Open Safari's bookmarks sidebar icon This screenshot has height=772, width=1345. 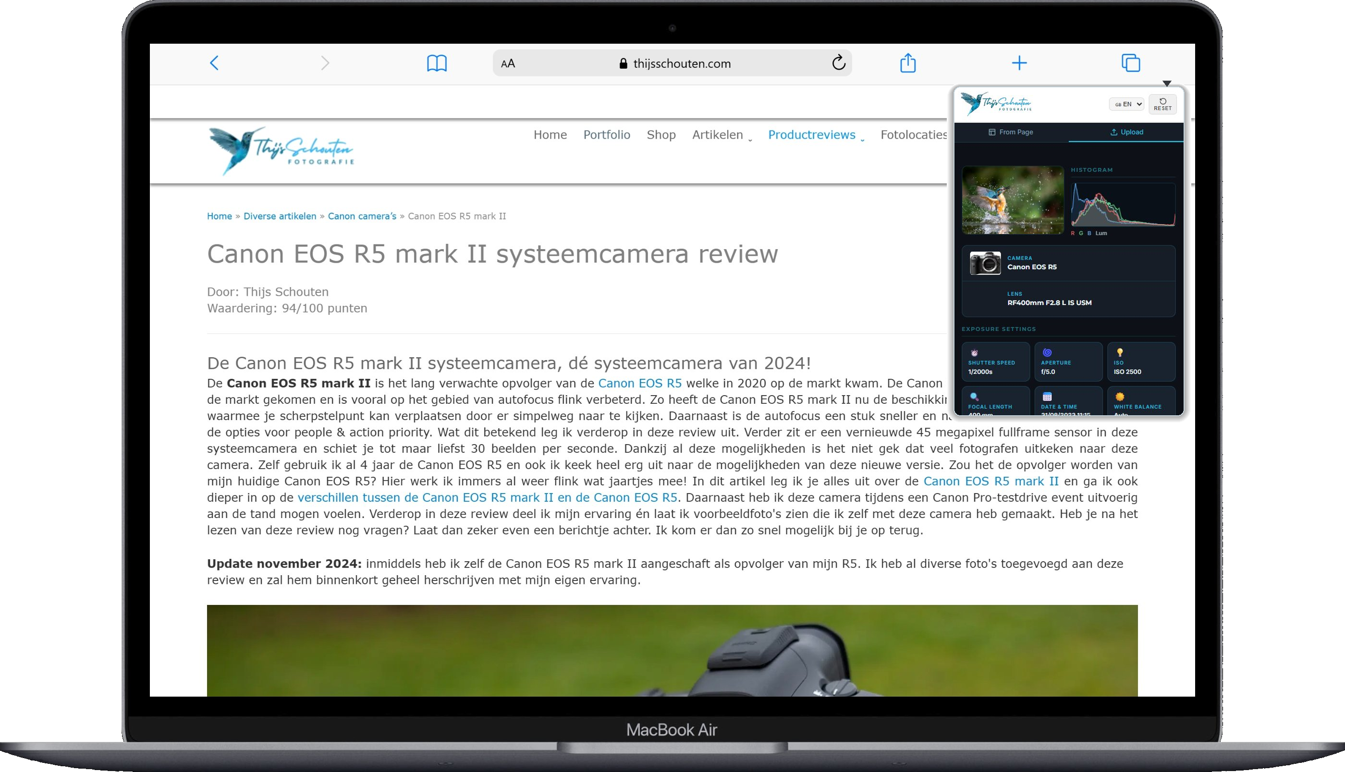tap(437, 63)
